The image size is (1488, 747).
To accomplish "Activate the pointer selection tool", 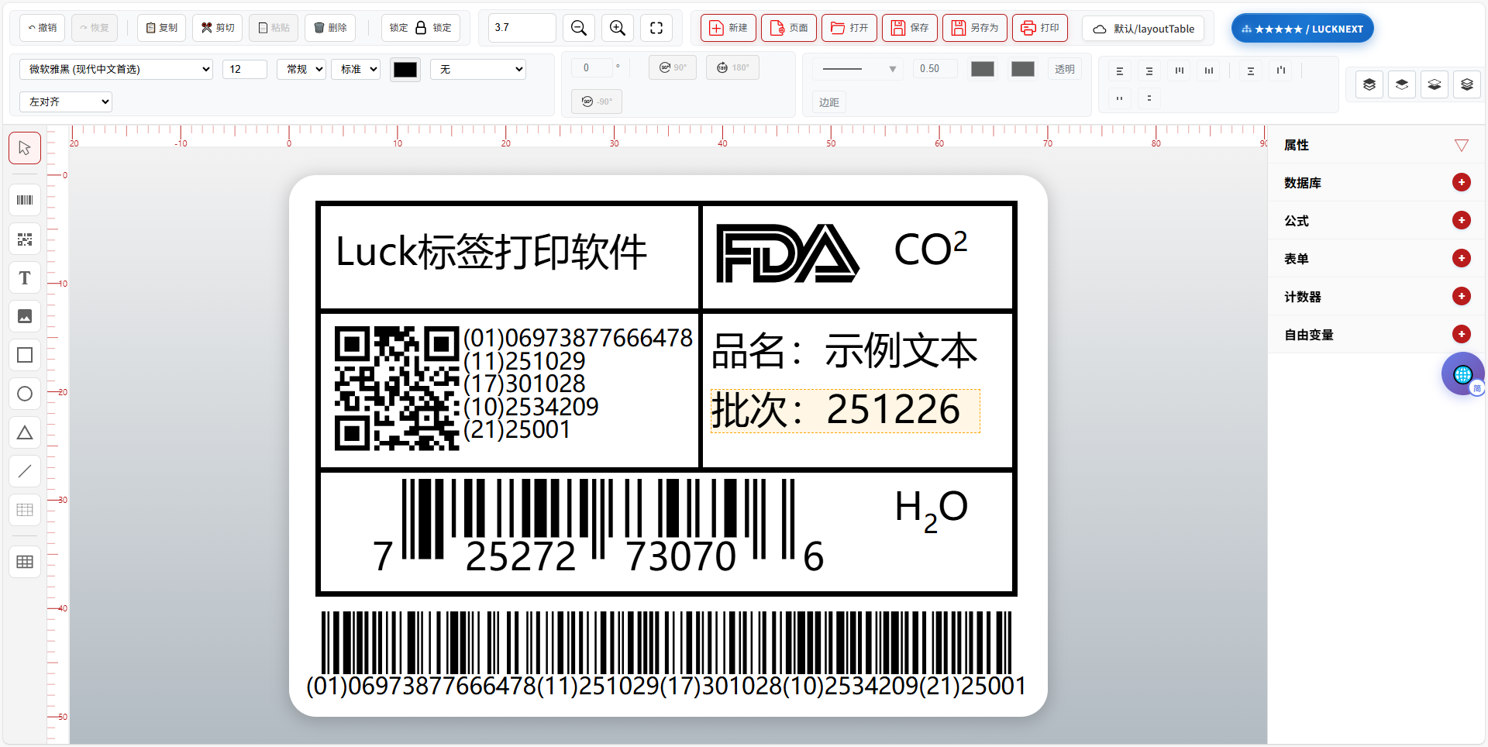I will [25, 148].
